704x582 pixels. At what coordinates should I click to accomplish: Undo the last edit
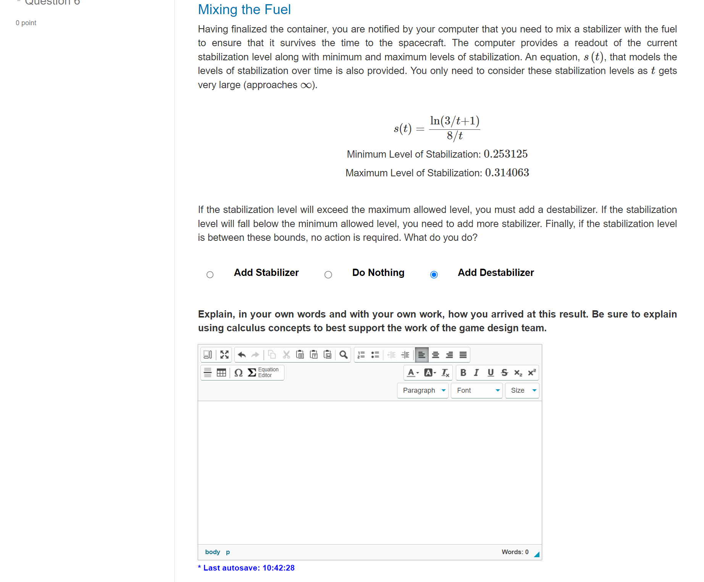(242, 355)
